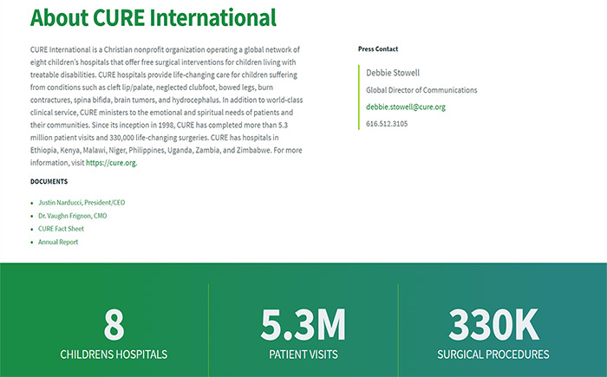Click the phone number 616.512.3105
Image resolution: width=607 pixels, height=377 pixels.
point(387,124)
